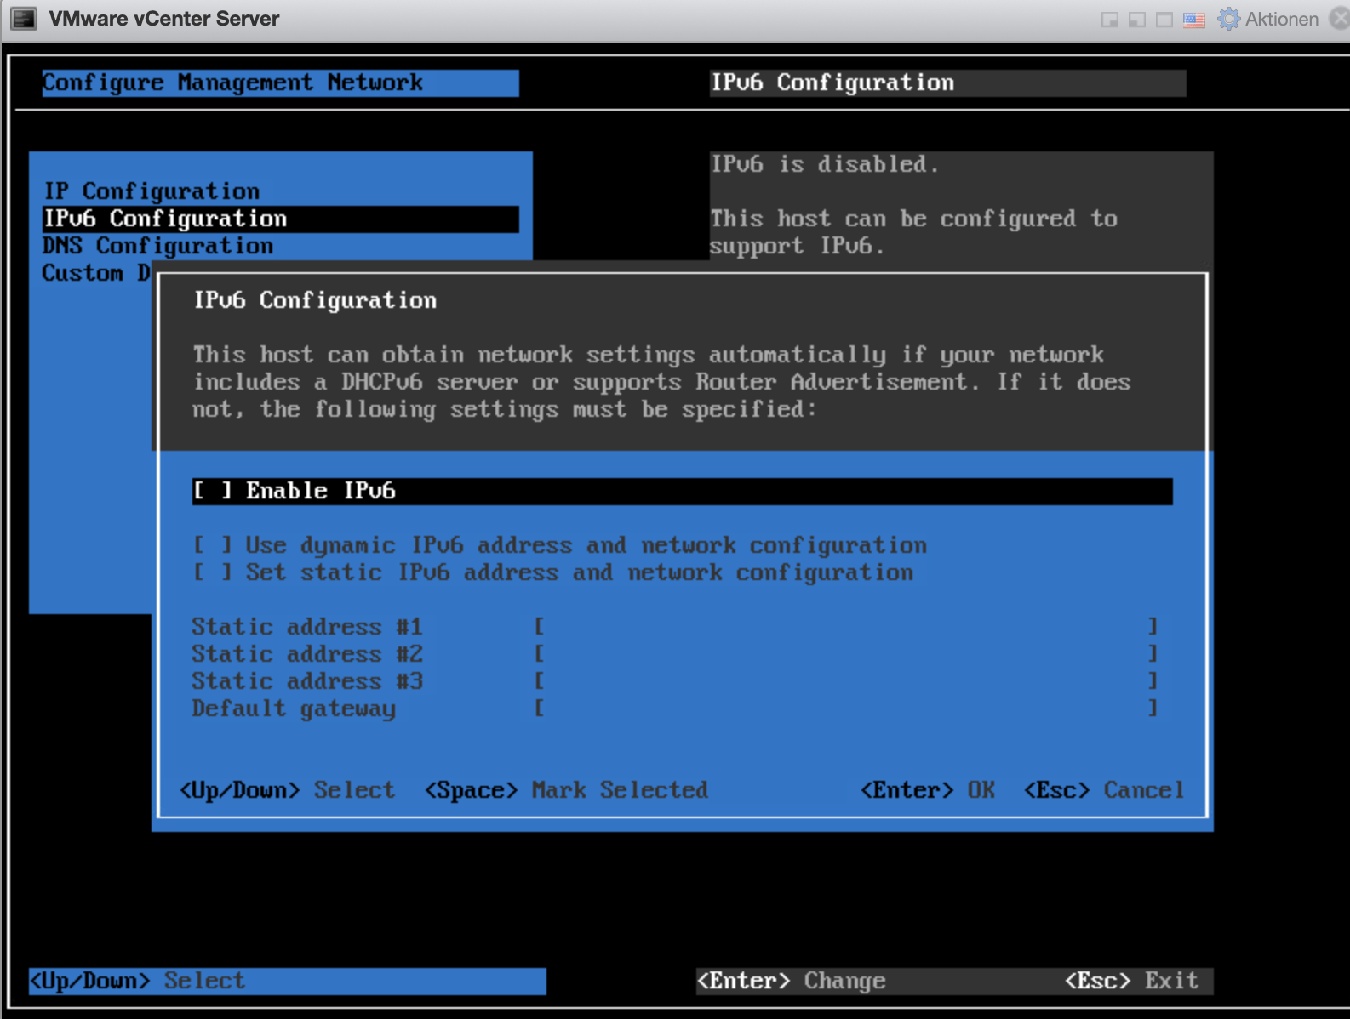Click <Enter> OK in the dialog

927,790
